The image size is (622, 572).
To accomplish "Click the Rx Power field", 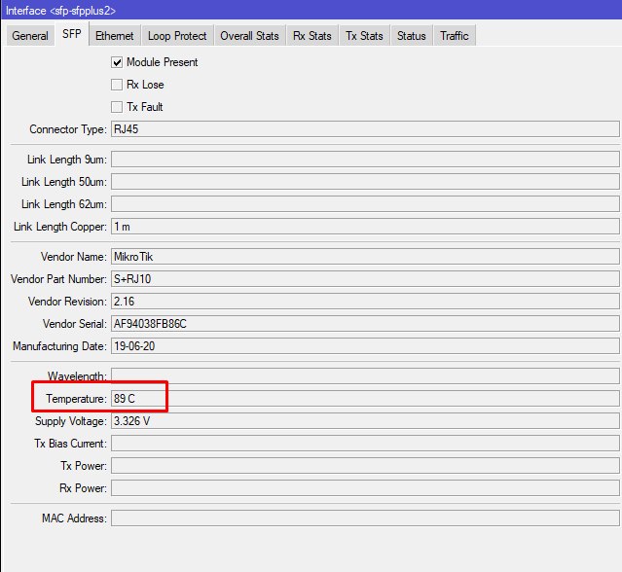I will (x=365, y=488).
